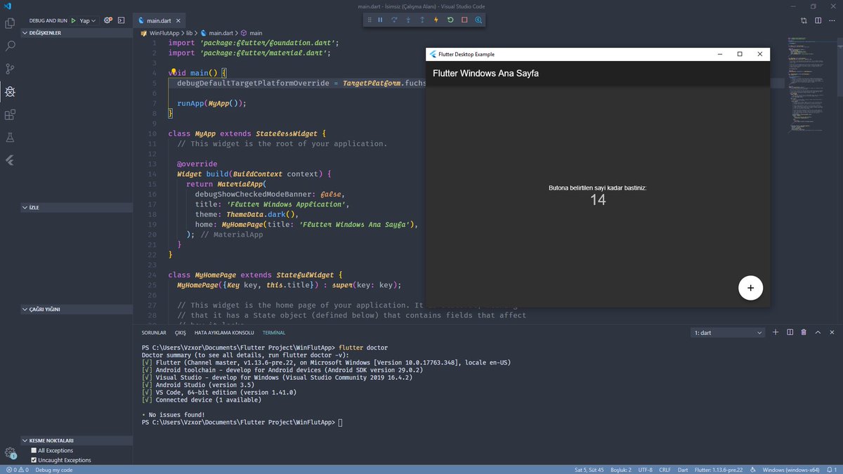Open the Explorer view in the activity bar
Viewport: 843px width, 474px height.
[10, 22]
